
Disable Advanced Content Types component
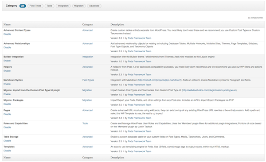pos(7,34)
